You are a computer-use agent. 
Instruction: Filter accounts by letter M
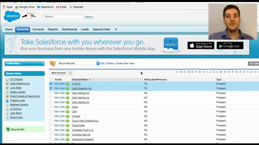(x=221, y=72)
